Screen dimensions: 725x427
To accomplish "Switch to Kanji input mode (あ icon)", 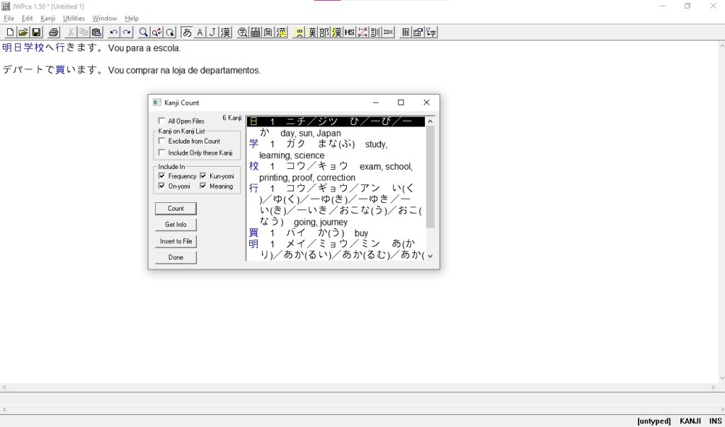I will point(187,33).
